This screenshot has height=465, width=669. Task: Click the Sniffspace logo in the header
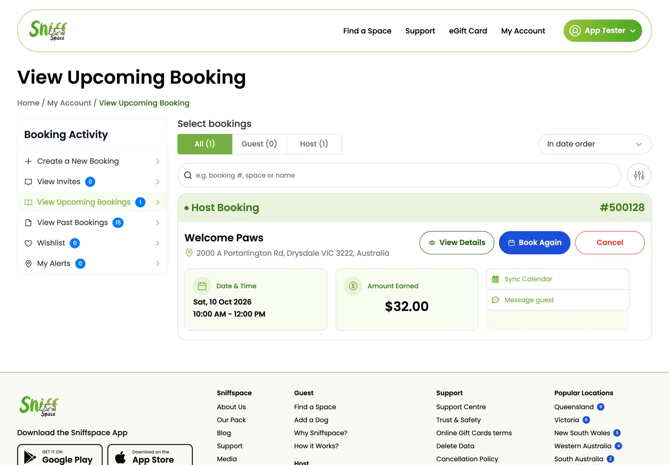(x=48, y=31)
